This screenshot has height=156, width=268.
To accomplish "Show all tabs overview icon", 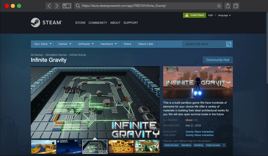I will pos(236,6).
